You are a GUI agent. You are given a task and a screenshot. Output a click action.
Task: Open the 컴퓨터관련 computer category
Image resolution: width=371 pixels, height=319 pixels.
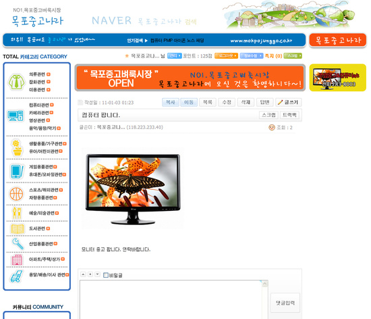pos(39,105)
